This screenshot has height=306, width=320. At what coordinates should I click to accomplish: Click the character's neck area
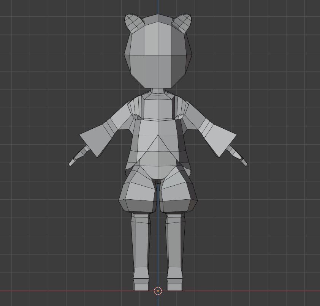click(x=157, y=91)
